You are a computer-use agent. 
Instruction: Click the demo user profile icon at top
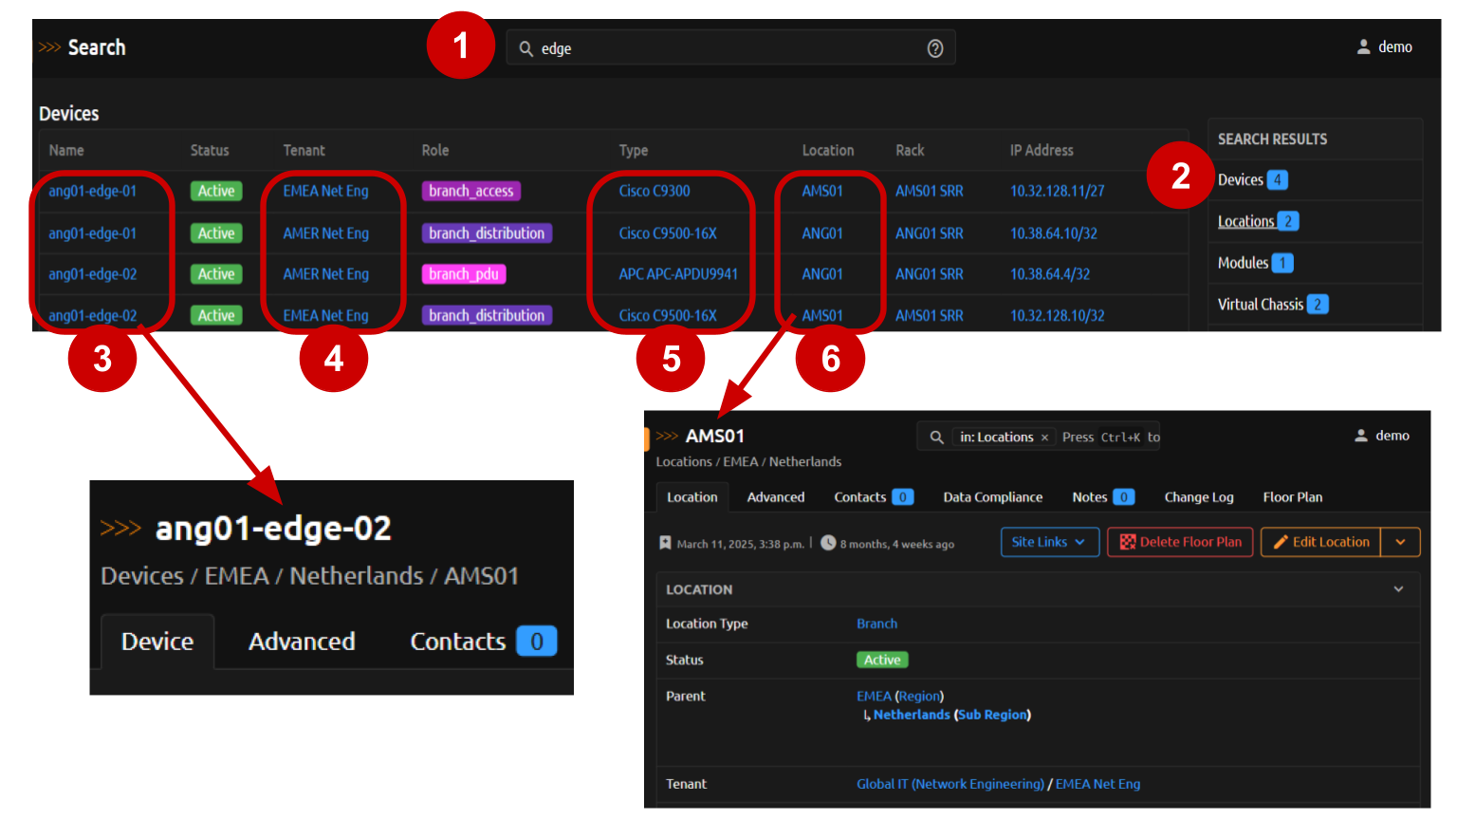1363,47
